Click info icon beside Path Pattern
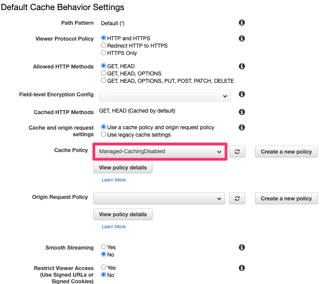Viewport: 322px width, 284px height. pos(242,22)
